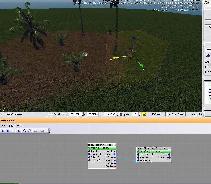Click the Enter output port arrow on ProximityTrigger
This screenshot has height=184, width=211.
coord(115,157)
